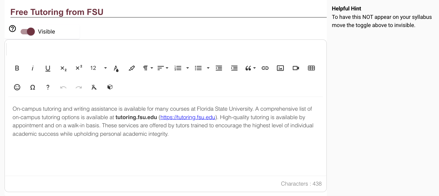Apply underline formatting
The height and width of the screenshot is (196, 439).
pos(48,68)
